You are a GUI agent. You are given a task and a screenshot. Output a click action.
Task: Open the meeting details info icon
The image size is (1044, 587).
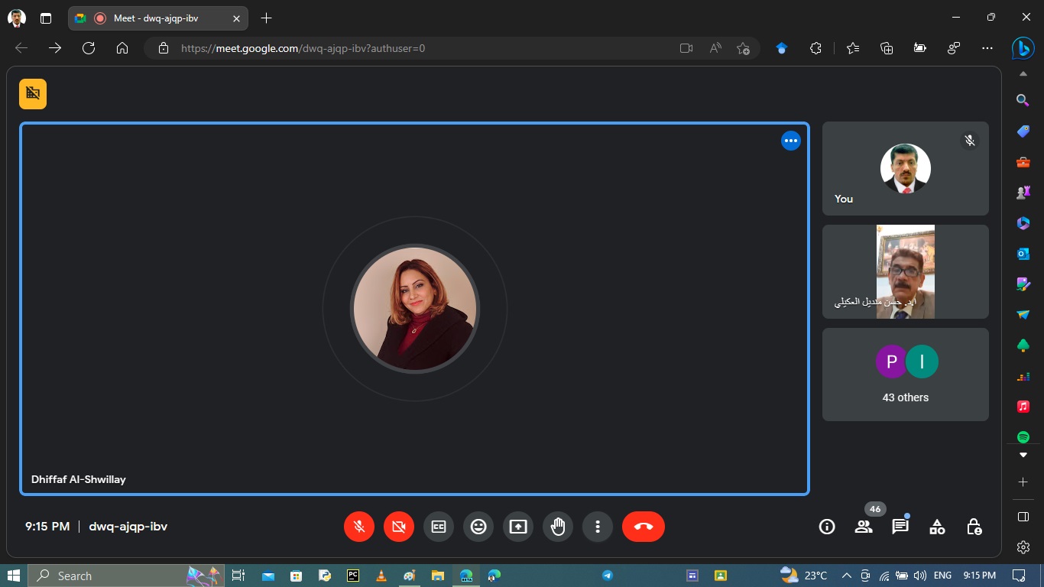click(x=827, y=527)
